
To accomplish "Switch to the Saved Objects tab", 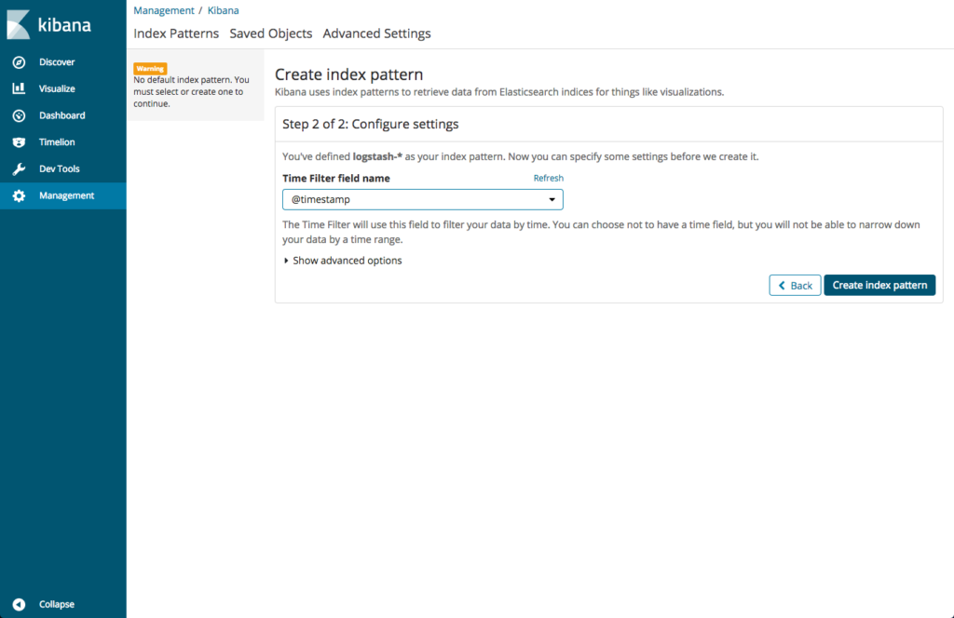I will tap(270, 34).
